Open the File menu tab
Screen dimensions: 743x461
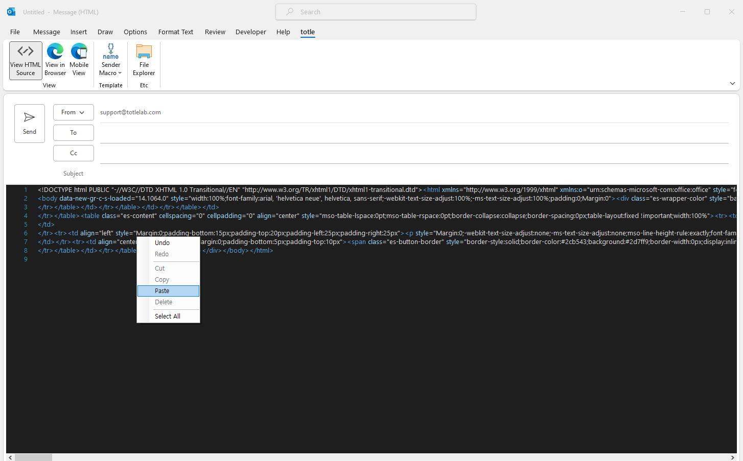point(15,32)
